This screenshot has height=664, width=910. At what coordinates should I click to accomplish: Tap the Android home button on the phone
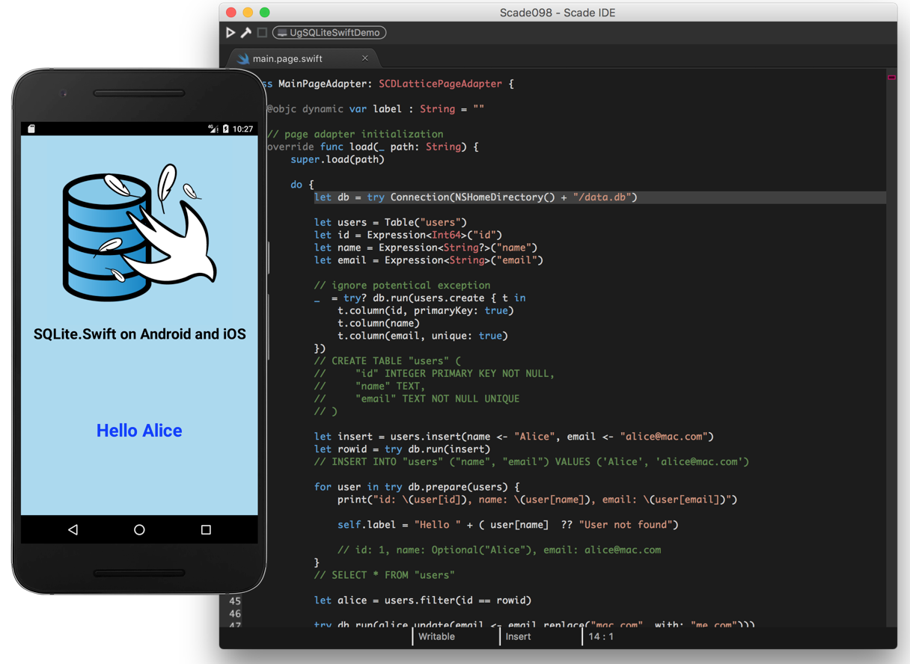[x=139, y=529]
